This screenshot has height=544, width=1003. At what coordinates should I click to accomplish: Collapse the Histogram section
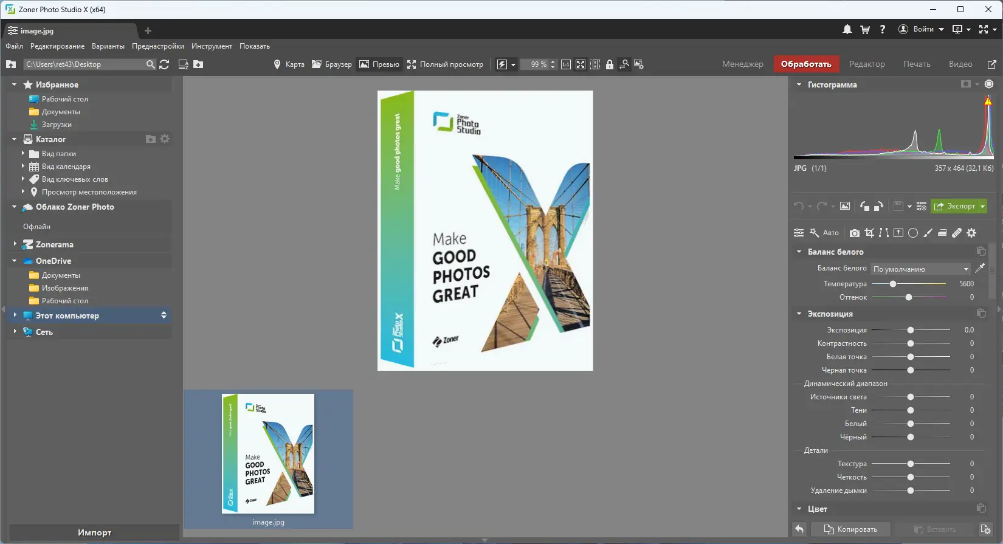(799, 84)
